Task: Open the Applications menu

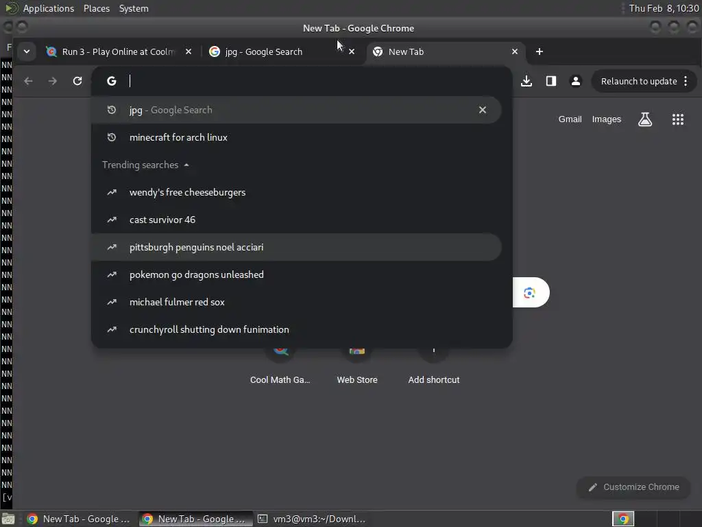Action: 49,8
